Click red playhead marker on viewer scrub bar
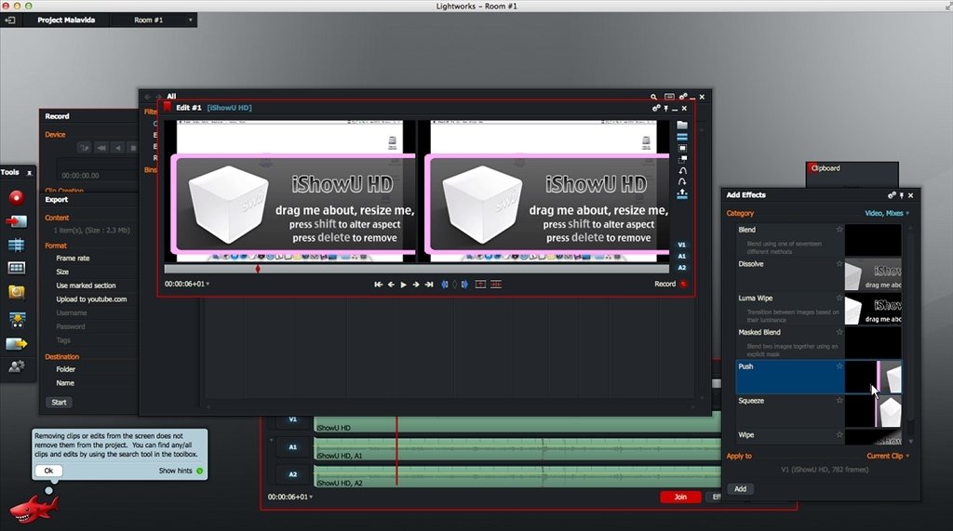 click(x=258, y=269)
